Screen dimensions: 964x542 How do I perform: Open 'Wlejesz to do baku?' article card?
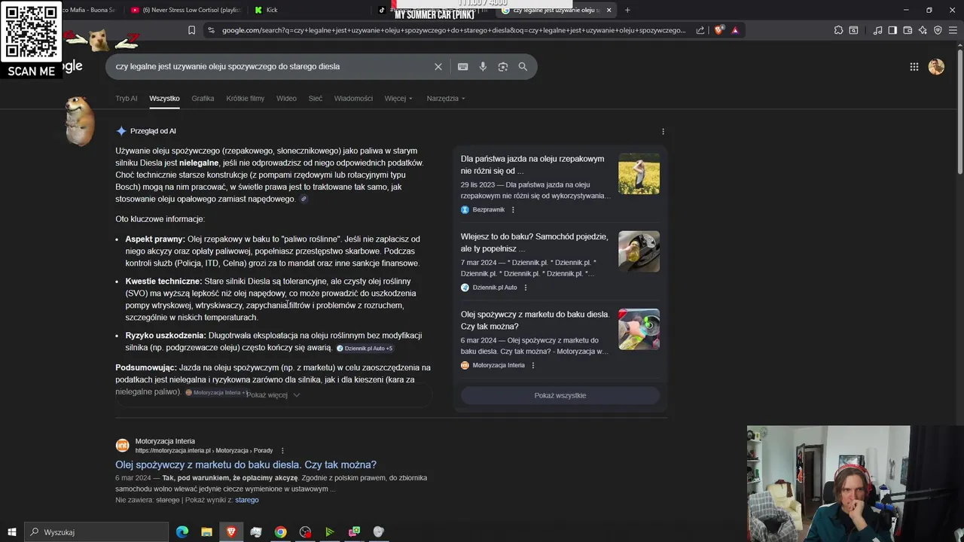pyautogui.click(x=534, y=242)
